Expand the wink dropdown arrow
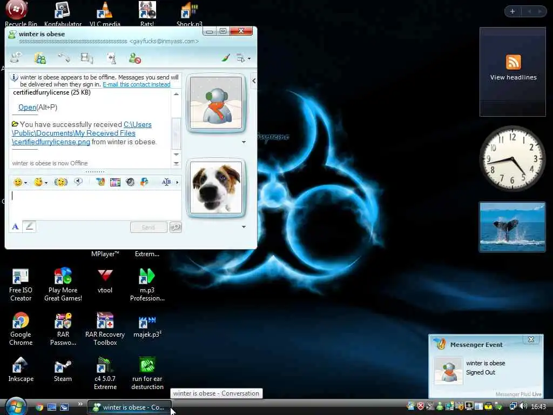Image resolution: width=553 pixels, height=415 pixels. point(46,183)
